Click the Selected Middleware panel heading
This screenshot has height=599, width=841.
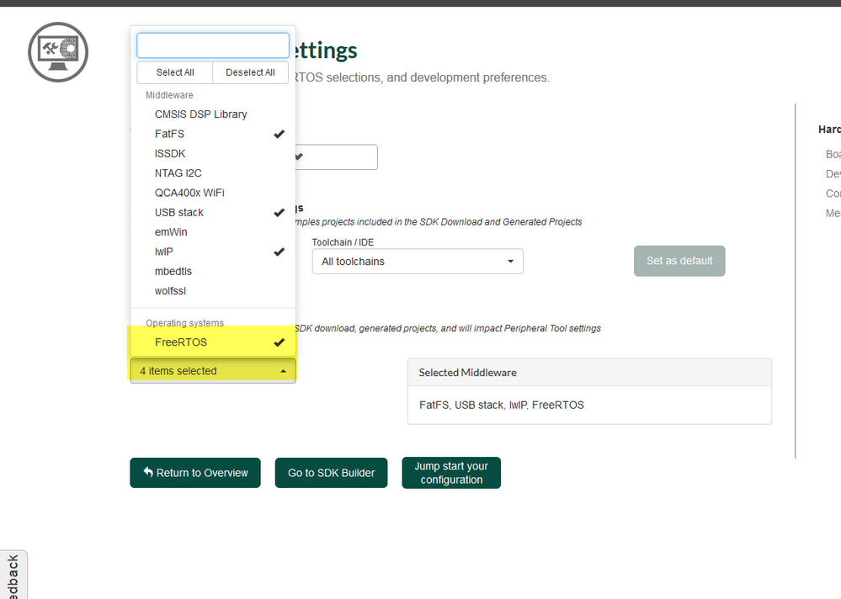tap(468, 373)
